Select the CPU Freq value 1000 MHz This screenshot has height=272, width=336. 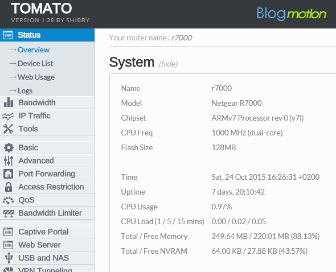[247, 133]
